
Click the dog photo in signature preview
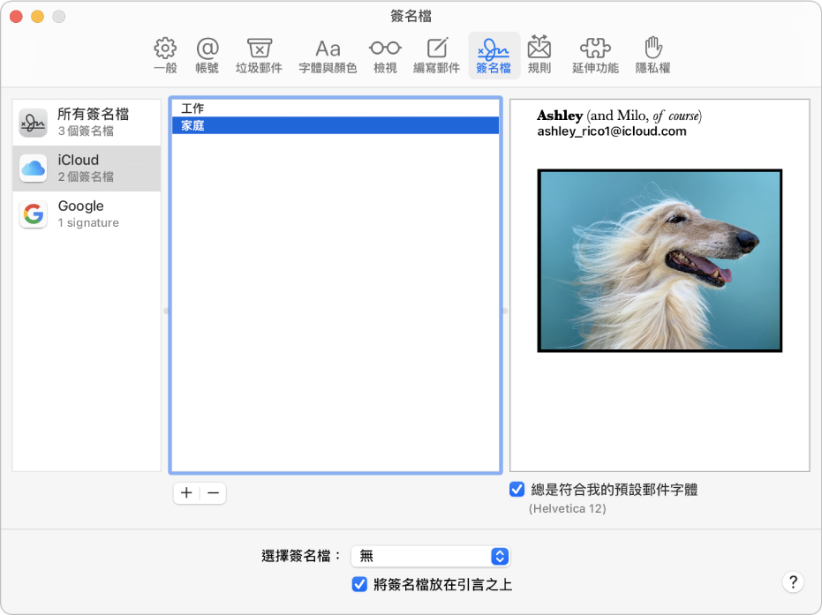660,261
